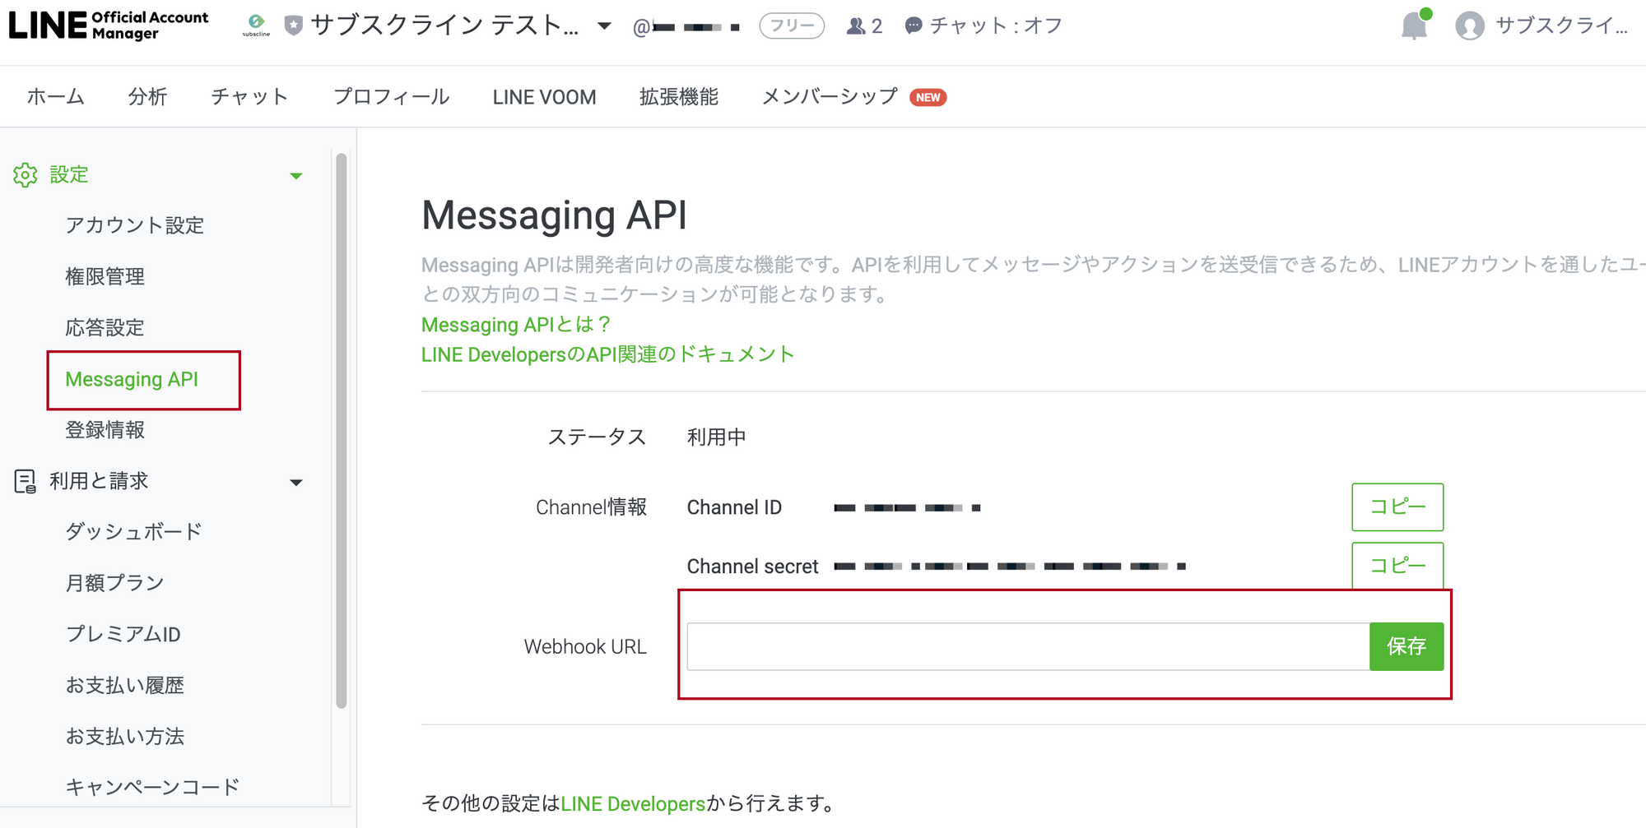This screenshot has width=1646, height=828.
Task: Click the friends count icon
Action: click(856, 26)
